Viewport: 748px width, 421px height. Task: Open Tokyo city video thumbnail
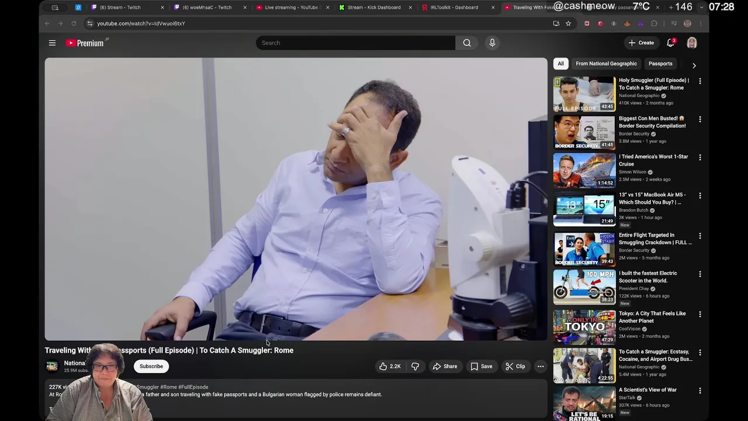584,327
